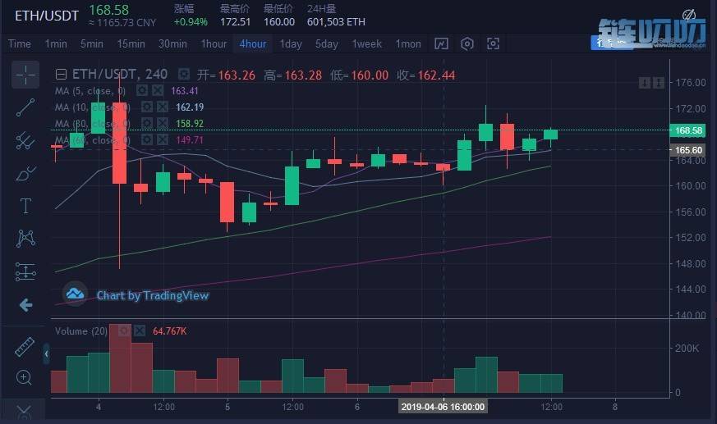Click the 168.58 current price label
Screen dimensions: 717x424
[688, 130]
